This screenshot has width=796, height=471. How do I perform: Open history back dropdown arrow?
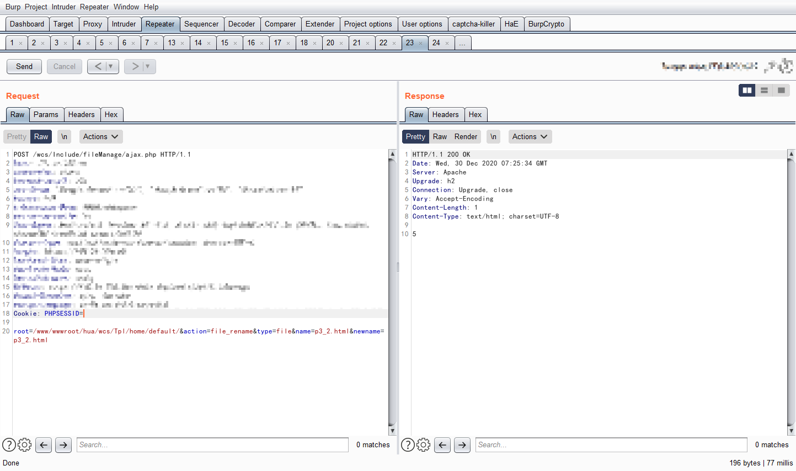(111, 66)
